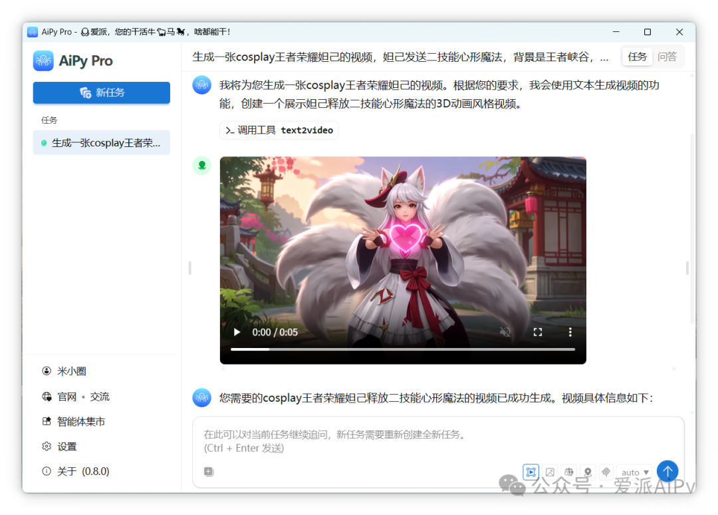718x515 pixels.
Task: Click the 新任务 button
Action: point(101,92)
